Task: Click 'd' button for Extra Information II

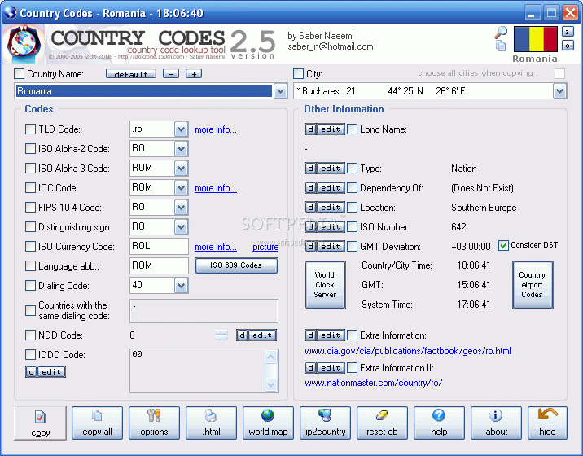Action: tap(310, 368)
